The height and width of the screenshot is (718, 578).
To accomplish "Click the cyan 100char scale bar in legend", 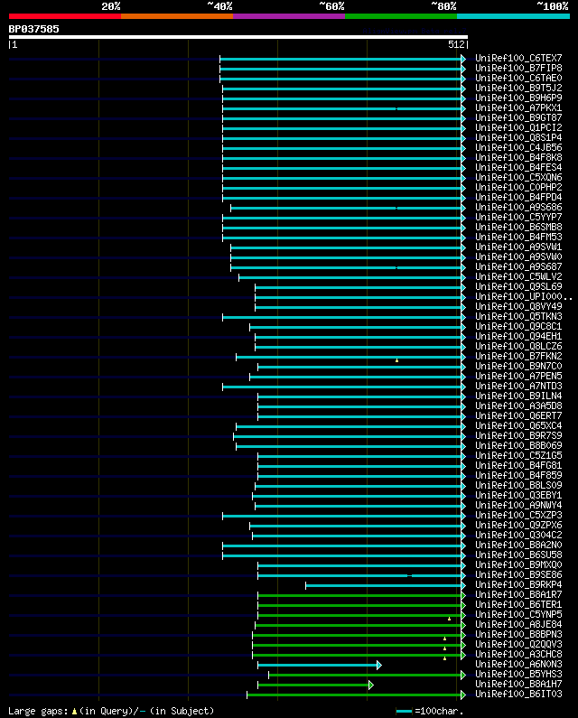I will pyautogui.click(x=404, y=711).
